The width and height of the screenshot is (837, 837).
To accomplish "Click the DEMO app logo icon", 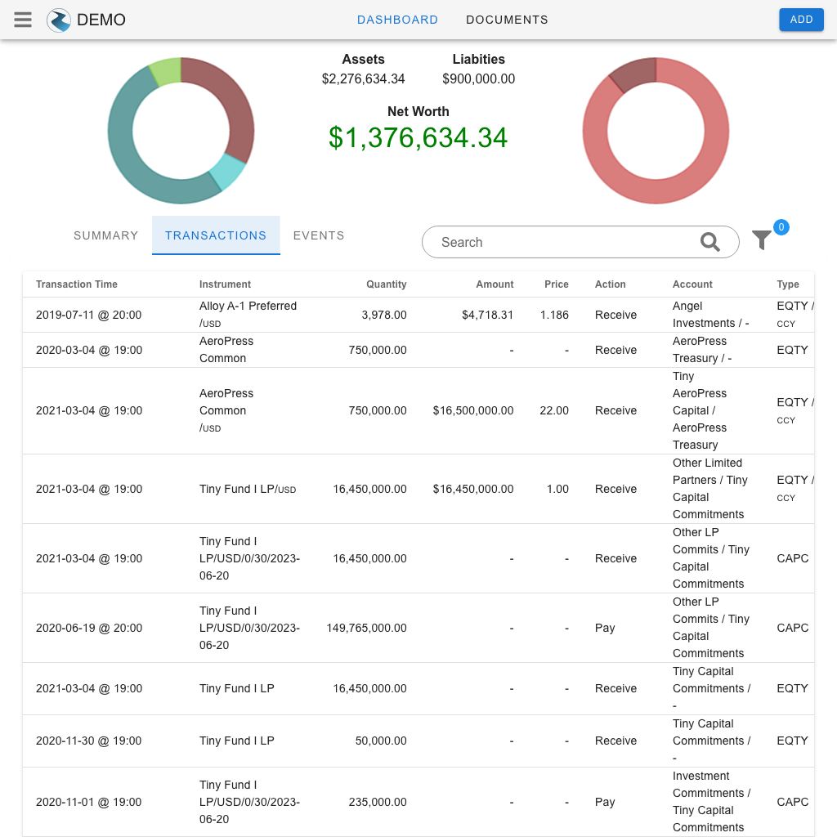I will point(59,20).
